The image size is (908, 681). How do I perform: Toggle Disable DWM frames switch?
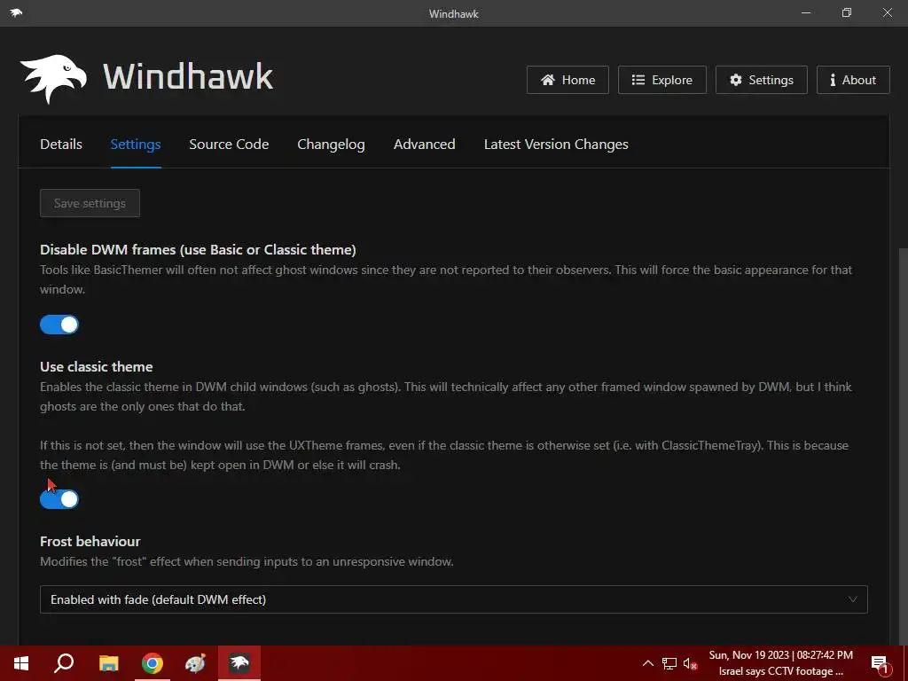(x=59, y=325)
